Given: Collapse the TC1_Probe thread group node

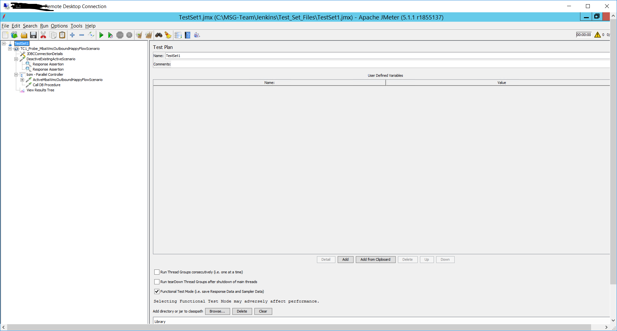Looking at the screenshot, I should pyautogui.click(x=10, y=49).
